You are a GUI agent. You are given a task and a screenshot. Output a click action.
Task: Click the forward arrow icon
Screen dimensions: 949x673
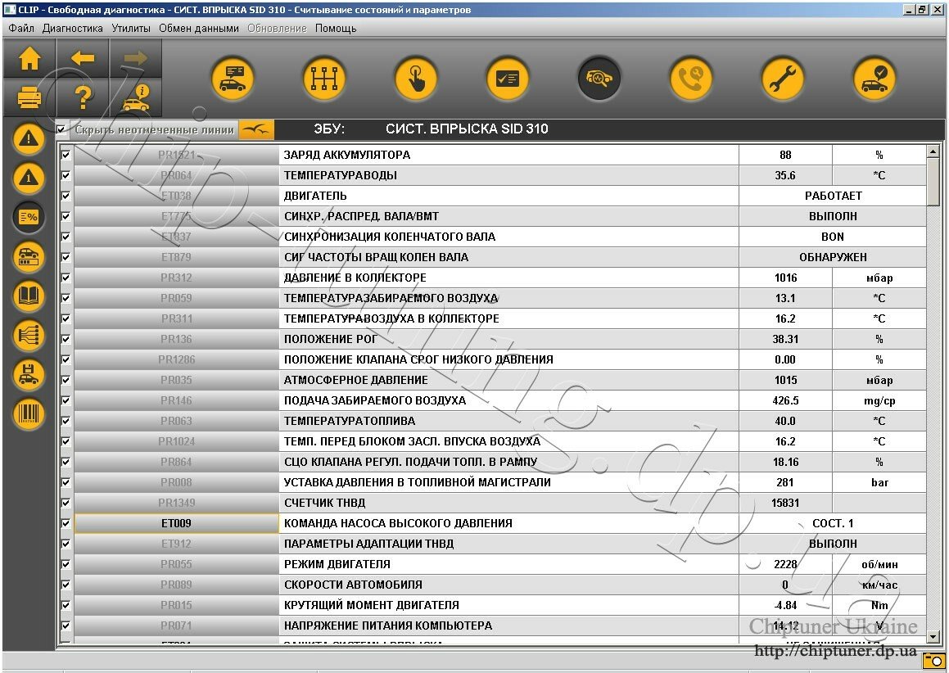pos(136,59)
